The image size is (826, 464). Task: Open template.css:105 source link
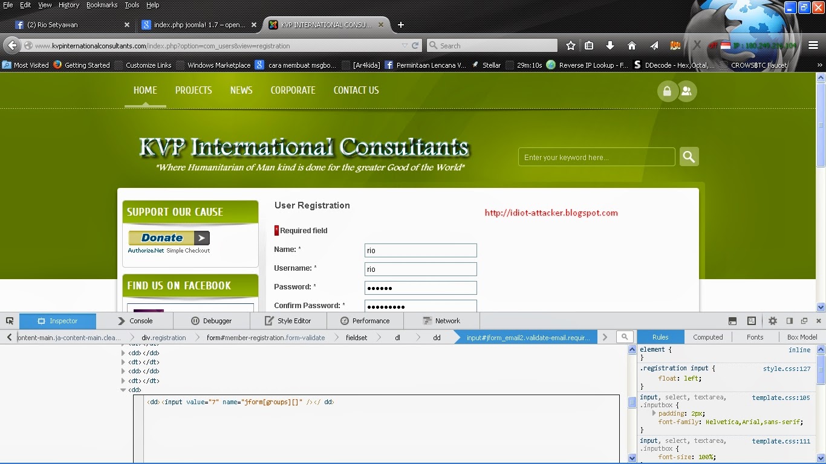click(781, 398)
